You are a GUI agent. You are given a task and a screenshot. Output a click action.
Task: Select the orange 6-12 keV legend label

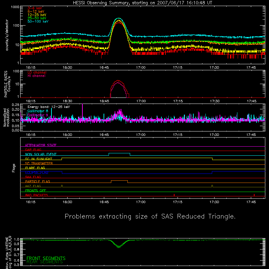(36, 11)
